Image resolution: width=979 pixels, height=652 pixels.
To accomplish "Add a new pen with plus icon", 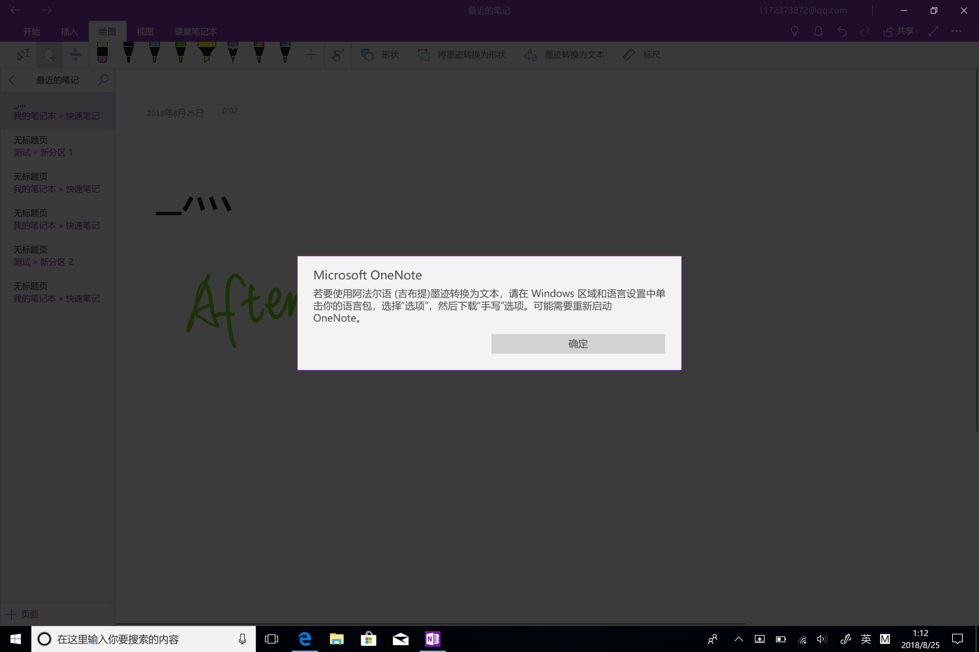I will click(310, 54).
